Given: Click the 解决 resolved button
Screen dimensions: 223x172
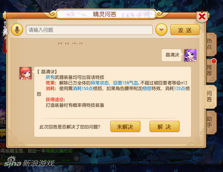Looking at the screenshot, I should click(164, 126).
